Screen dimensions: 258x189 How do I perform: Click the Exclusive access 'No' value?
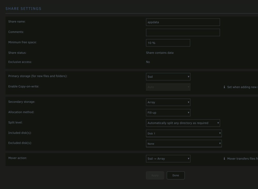[x=148, y=62]
